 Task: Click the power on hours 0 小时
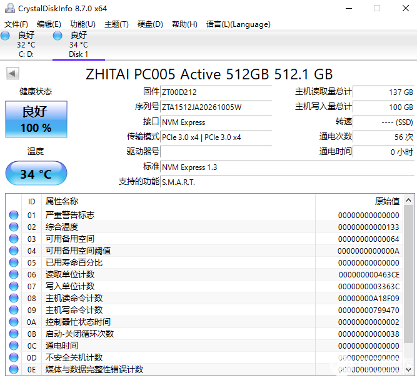click(383, 152)
